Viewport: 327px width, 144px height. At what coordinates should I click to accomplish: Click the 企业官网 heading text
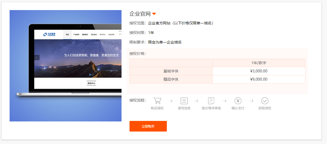pos(140,14)
